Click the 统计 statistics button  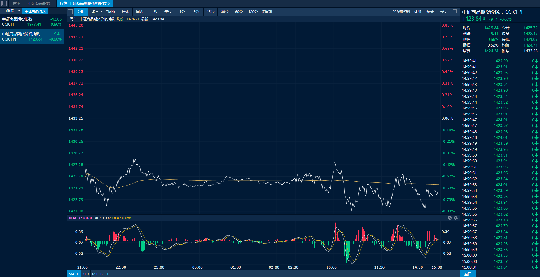[x=430, y=12]
